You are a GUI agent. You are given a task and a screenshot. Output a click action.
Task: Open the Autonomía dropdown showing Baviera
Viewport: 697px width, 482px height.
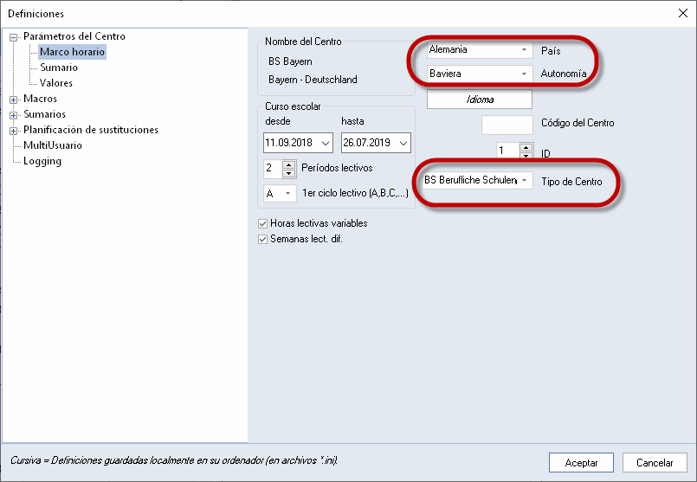click(x=480, y=74)
